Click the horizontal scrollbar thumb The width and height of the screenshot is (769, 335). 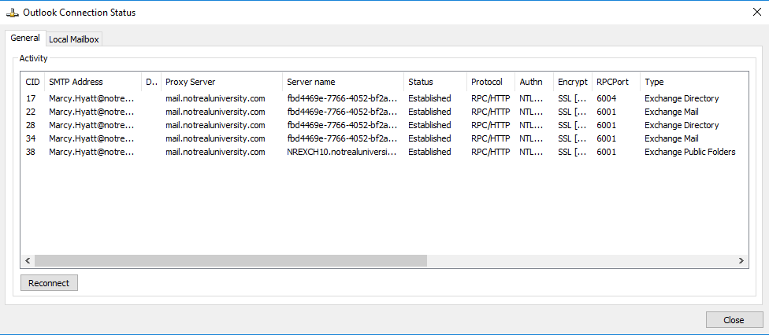click(231, 260)
